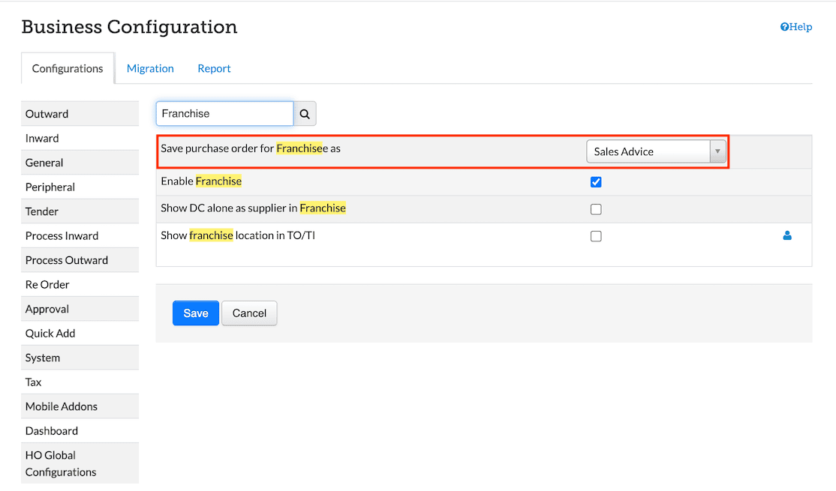Switch to the Migration tab

point(150,68)
